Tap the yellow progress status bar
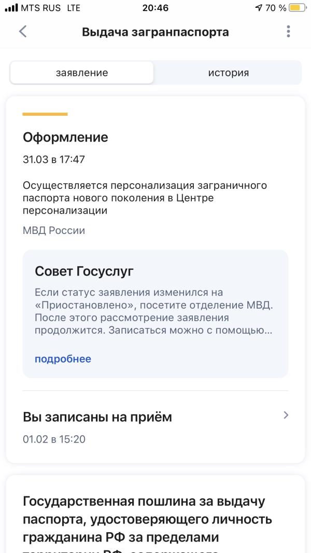 pos(45,114)
